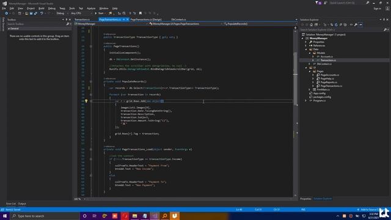Toggle the auto-hide pin on Toolbox panel
The image size is (391, 220).
point(67,20)
